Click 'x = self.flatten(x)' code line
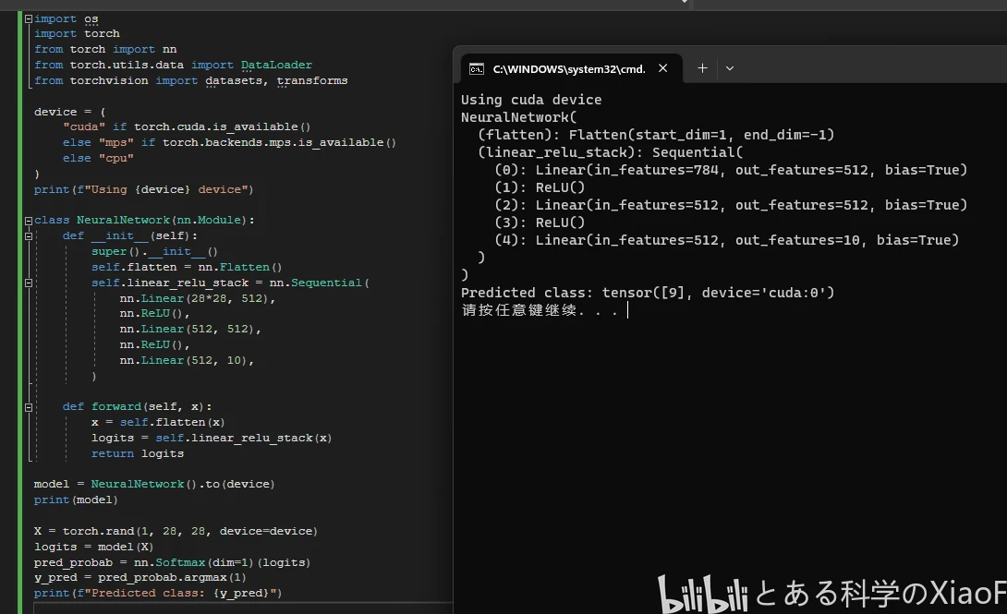 (x=158, y=422)
